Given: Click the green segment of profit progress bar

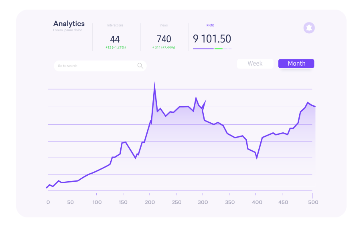Looking at the screenshot, I should pos(219,49).
